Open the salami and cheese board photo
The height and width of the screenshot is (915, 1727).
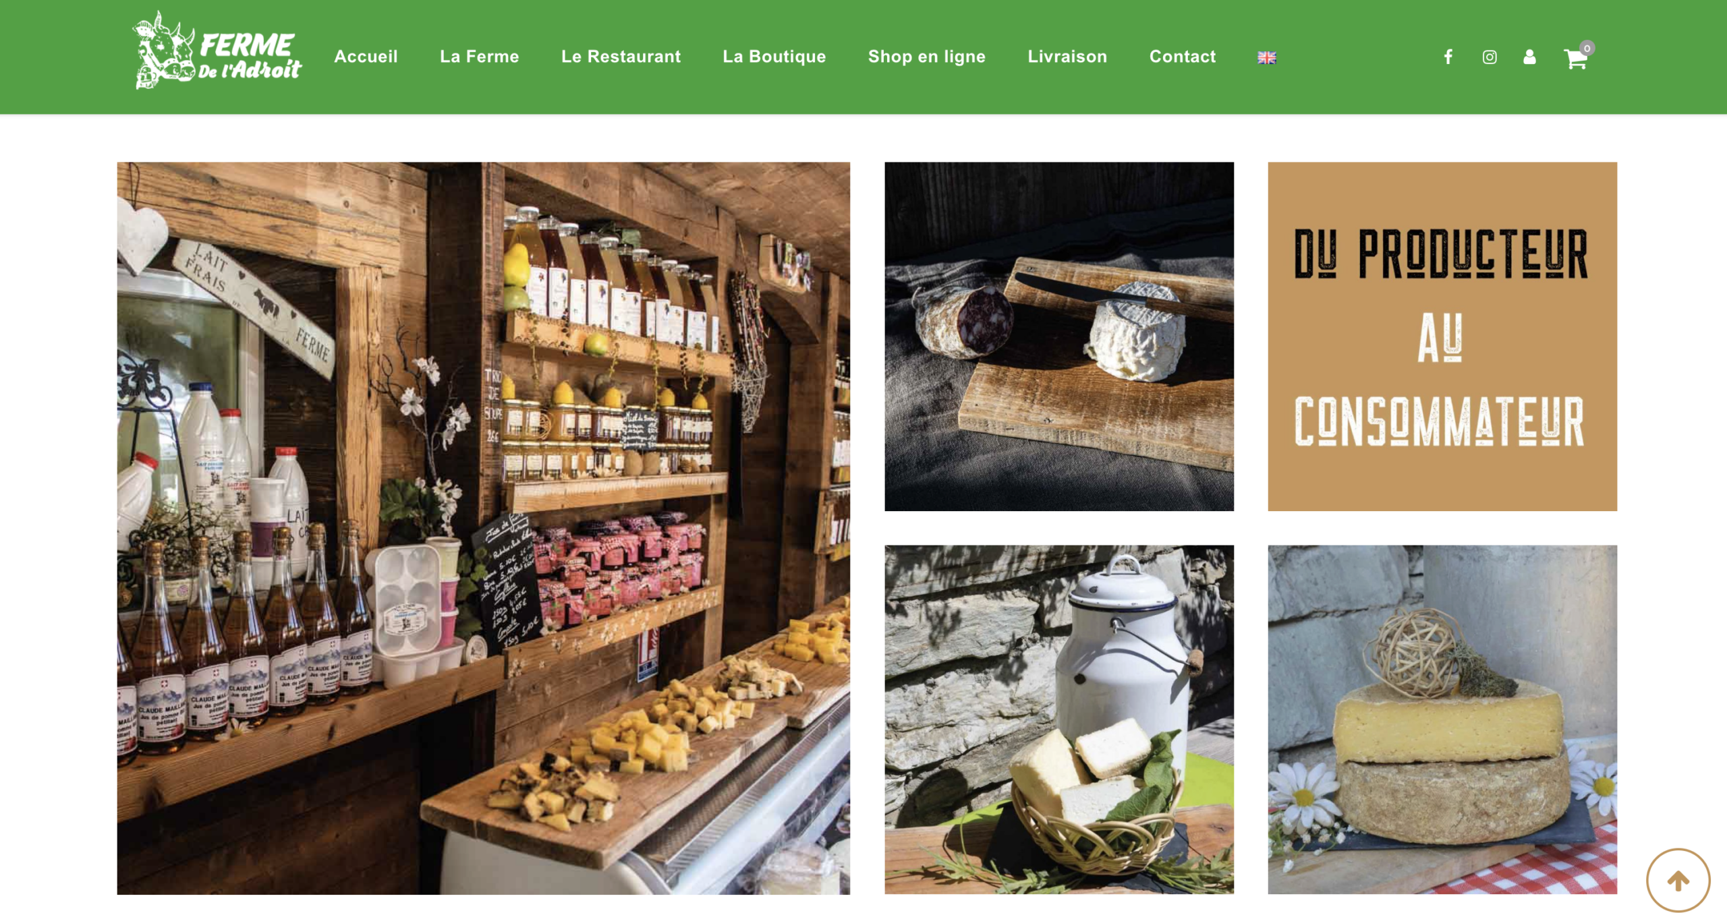pyautogui.click(x=1059, y=336)
